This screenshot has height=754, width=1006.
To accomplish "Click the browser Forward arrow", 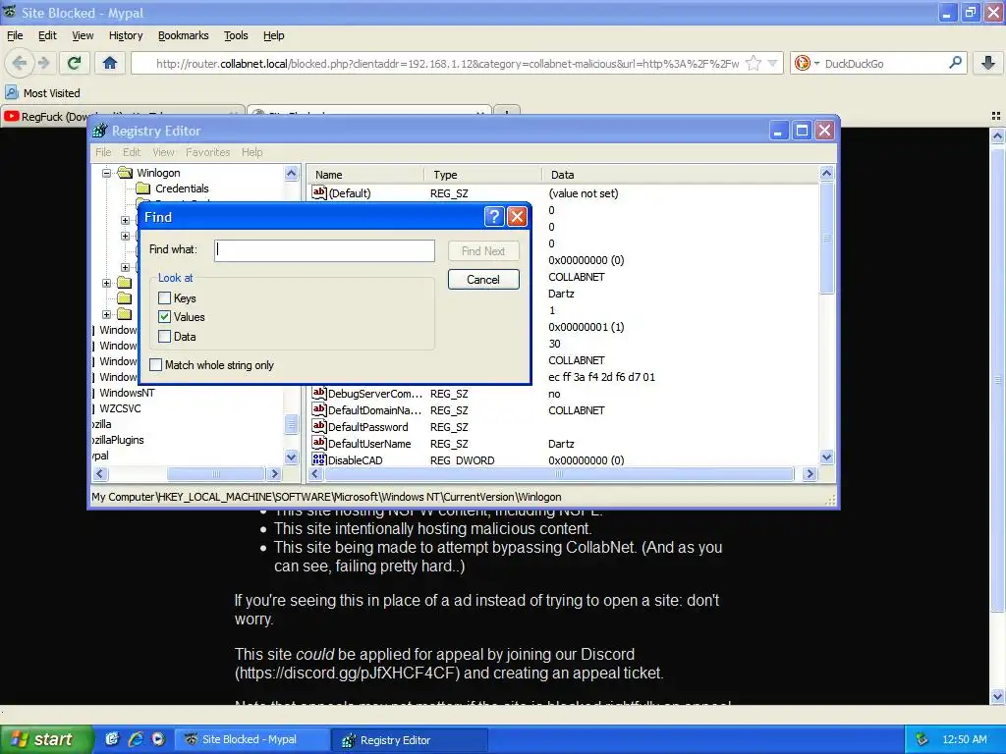I will (x=43, y=63).
